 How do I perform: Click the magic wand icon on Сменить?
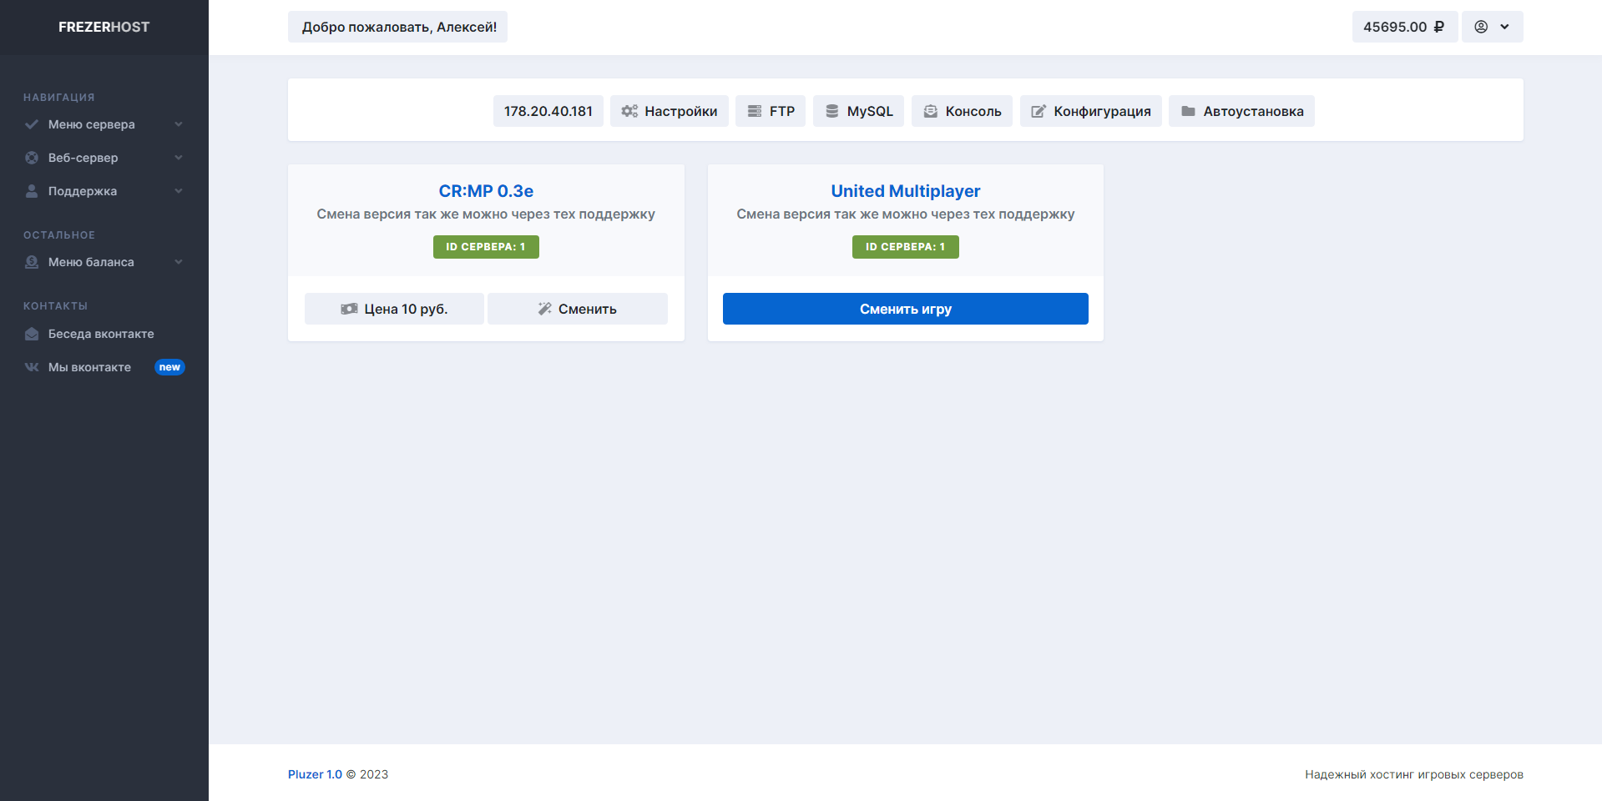[544, 309]
